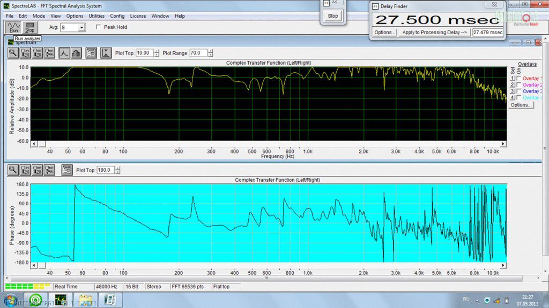
Task: Select the magnifier zoom tool above amplitude plot
Action: 13,53
